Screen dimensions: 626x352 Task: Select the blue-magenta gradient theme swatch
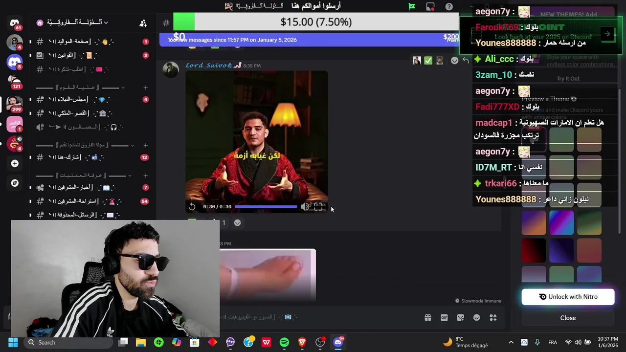pos(561,222)
